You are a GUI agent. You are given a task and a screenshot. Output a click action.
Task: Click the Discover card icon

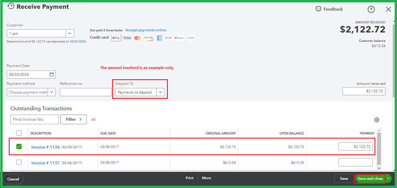point(148,38)
